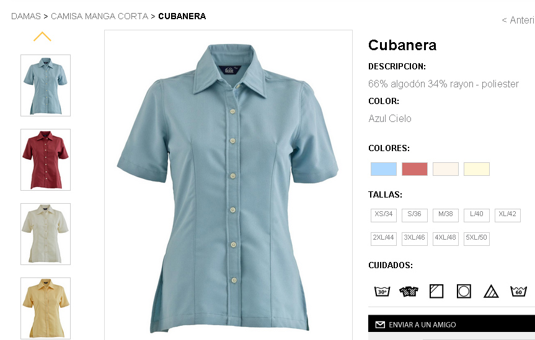Select size XS/34
Viewport: 535px width, 340px height.
pyautogui.click(x=384, y=215)
